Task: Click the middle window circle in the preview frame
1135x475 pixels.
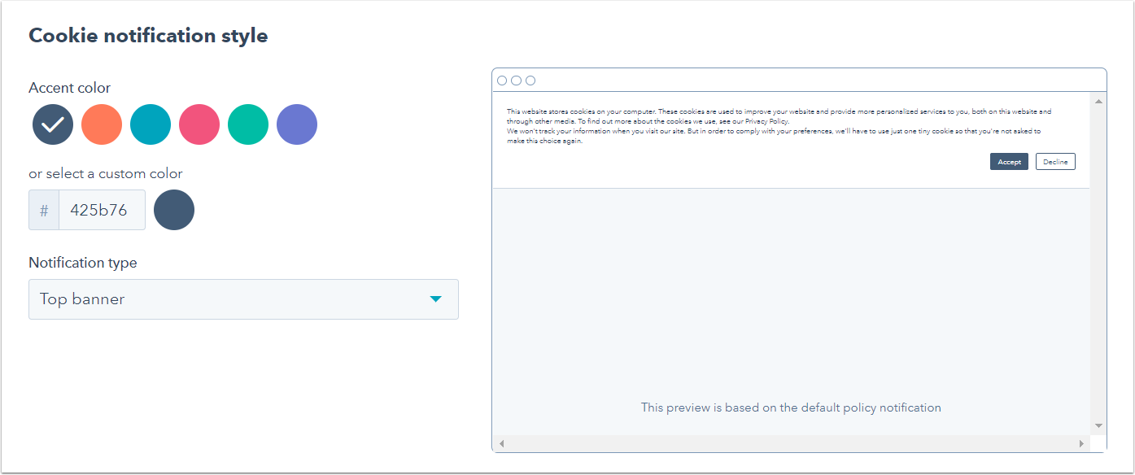Action: coord(517,81)
